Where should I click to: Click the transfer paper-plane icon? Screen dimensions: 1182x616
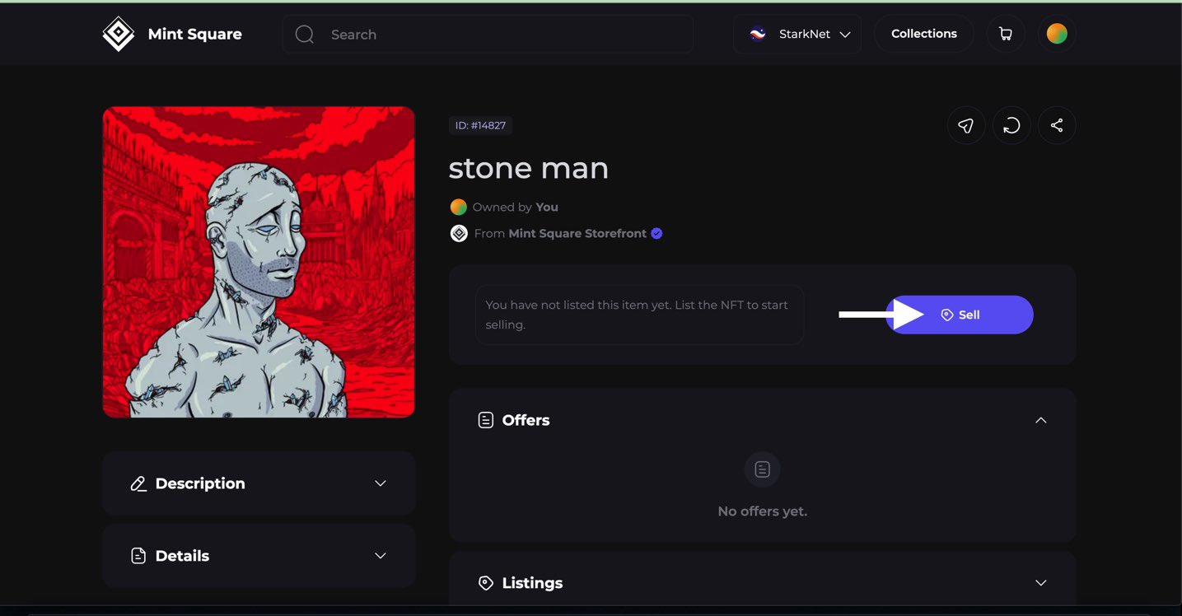pyautogui.click(x=966, y=126)
